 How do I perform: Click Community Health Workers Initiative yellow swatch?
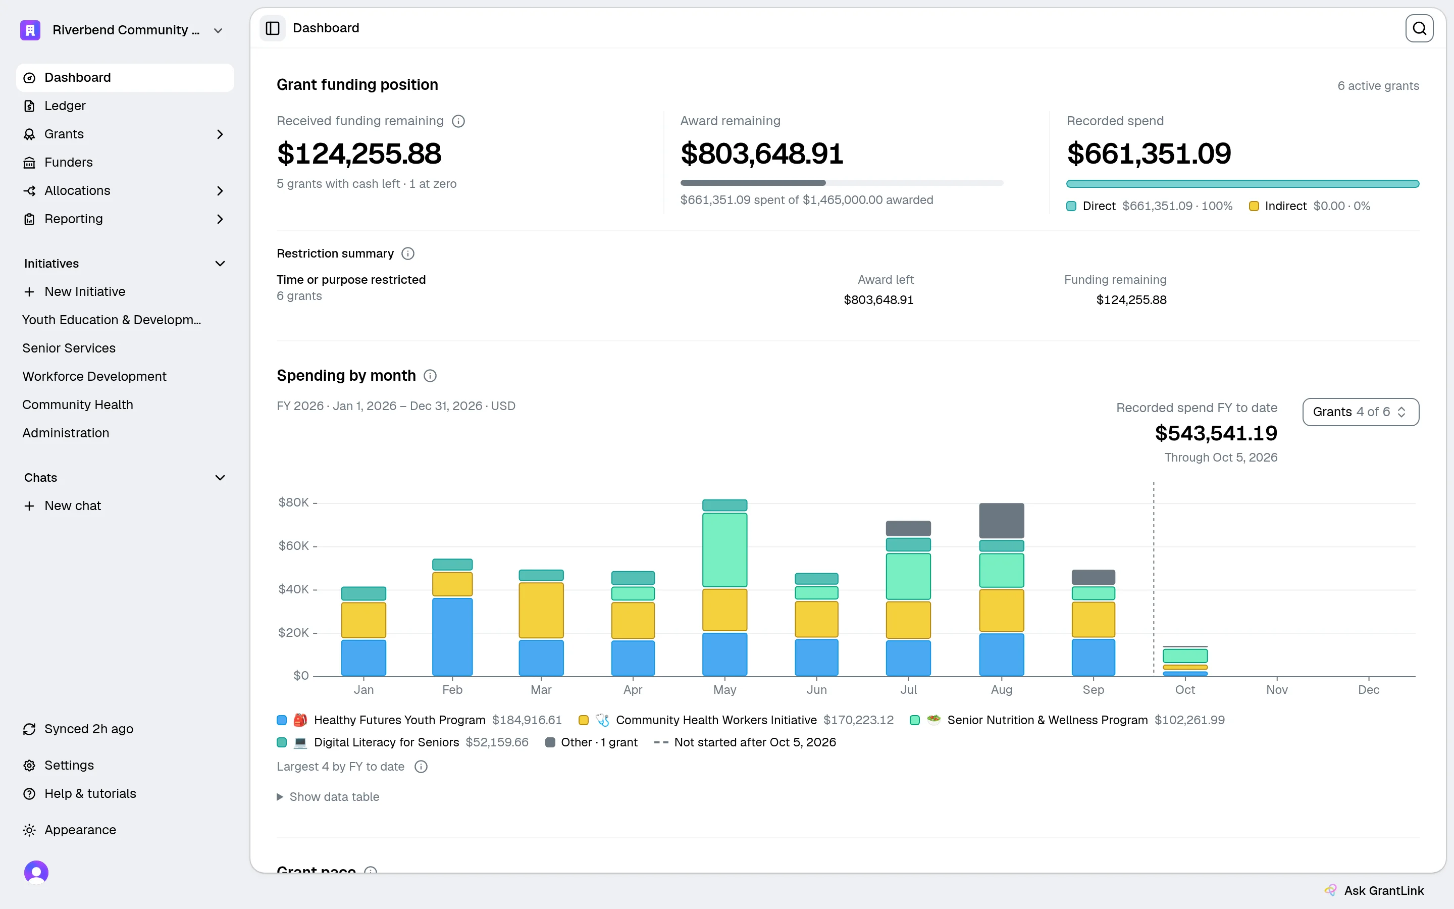[x=584, y=720]
